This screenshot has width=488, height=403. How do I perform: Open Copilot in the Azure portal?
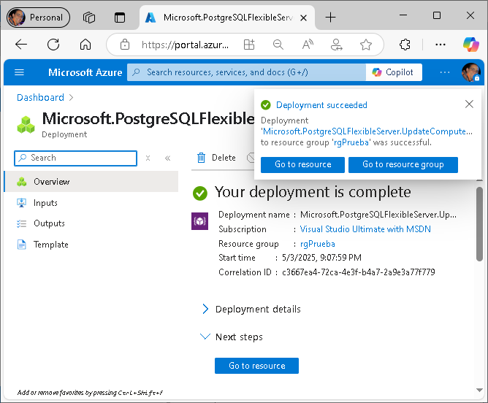[x=394, y=72]
